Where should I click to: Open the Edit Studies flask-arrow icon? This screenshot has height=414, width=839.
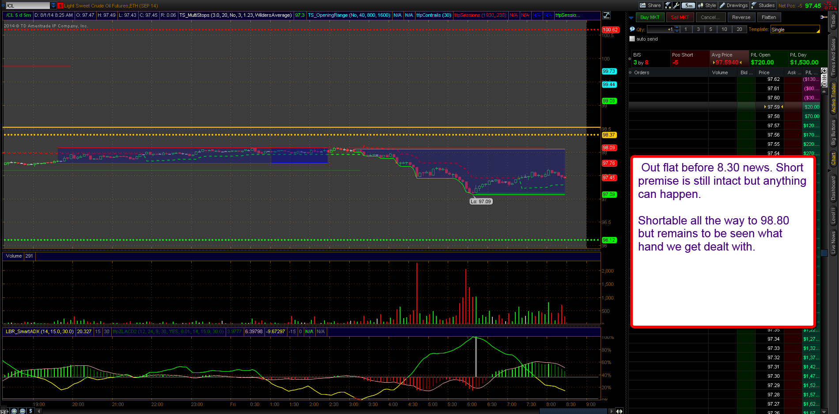668,5
